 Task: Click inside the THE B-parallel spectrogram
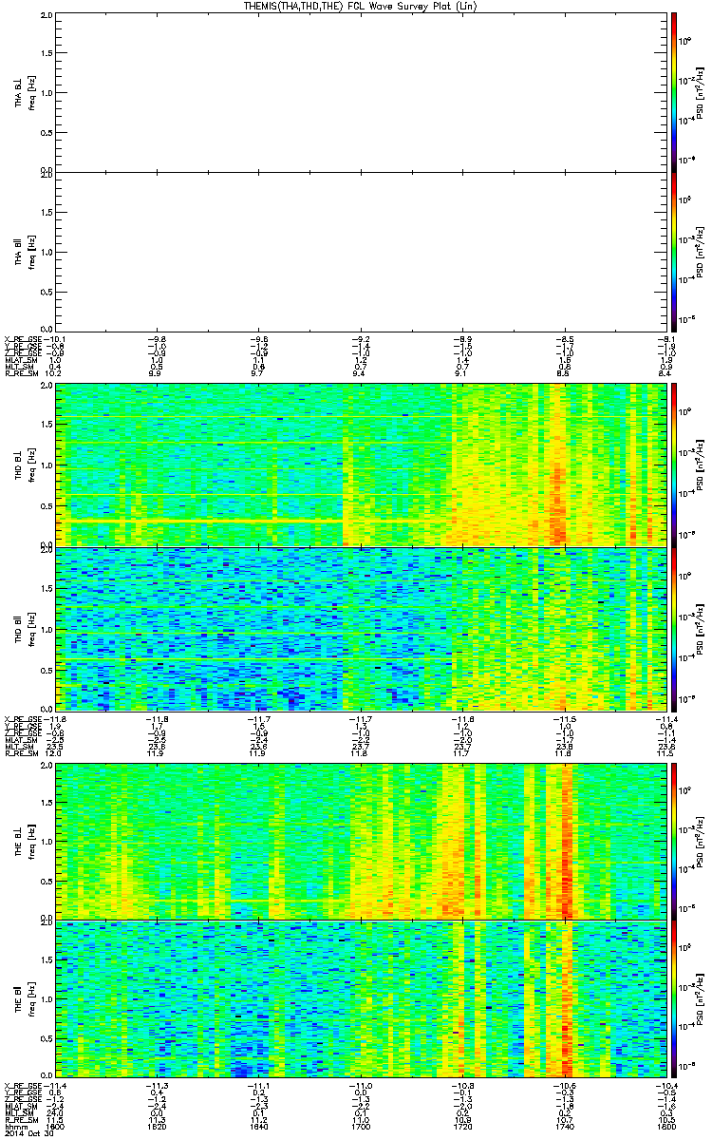point(361,998)
